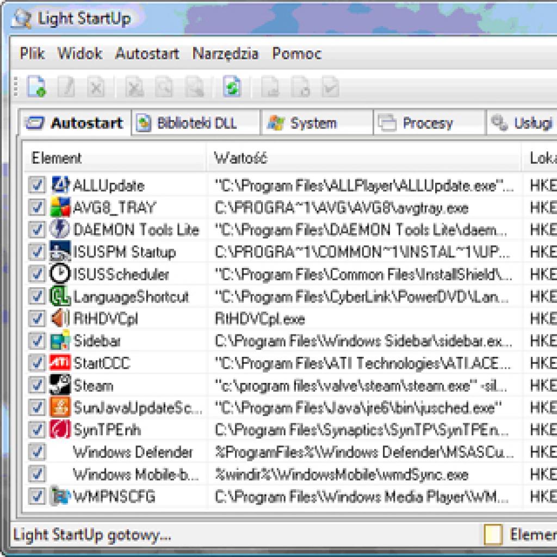The image size is (557, 557).
Task: Click the greyed delete entry toolbar icon
Action: point(96,86)
